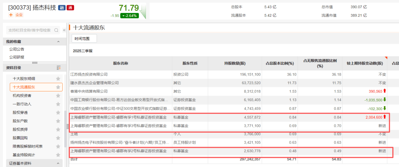The width and height of the screenshot is (399, 167).
Task: Open the 公司公告 link in favorites
Action: click(x=17, y=49)
